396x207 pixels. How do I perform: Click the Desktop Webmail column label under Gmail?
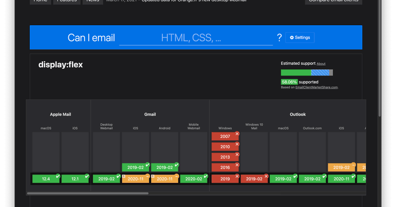tap(106, 126)
